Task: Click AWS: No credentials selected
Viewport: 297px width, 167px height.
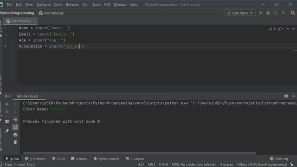Action: [x=194, y=164]
